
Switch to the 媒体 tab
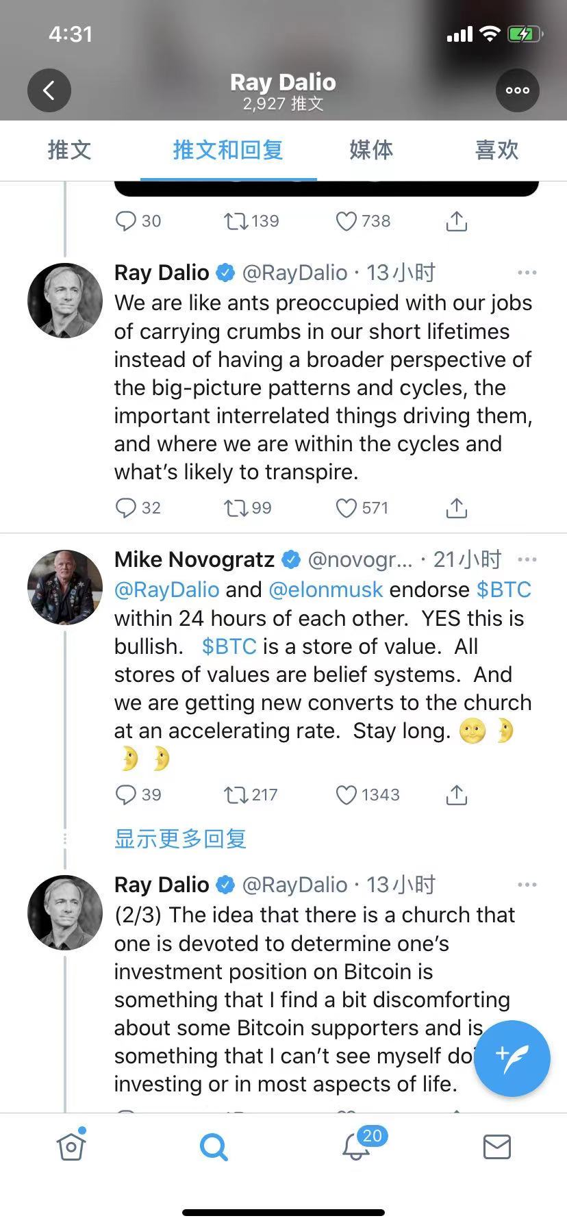tap(370, 151)
